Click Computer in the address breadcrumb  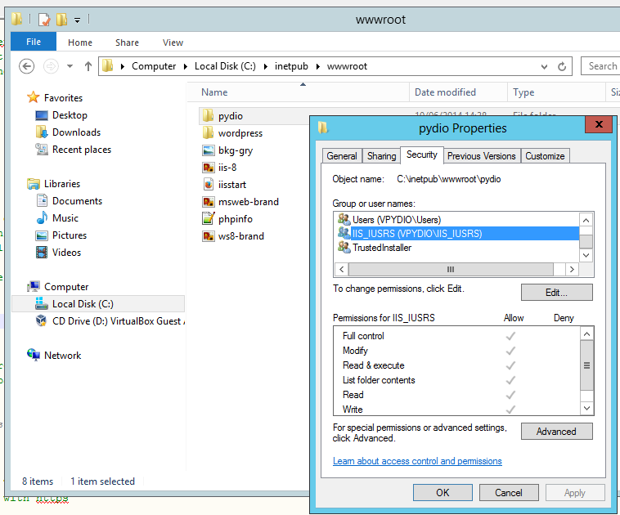click(x=154, y=66)
